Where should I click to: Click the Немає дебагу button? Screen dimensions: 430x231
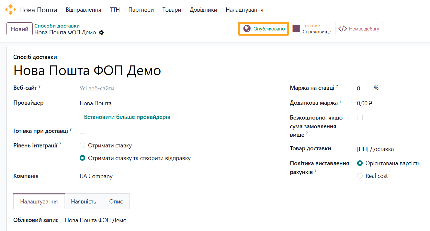pos(359,29)
